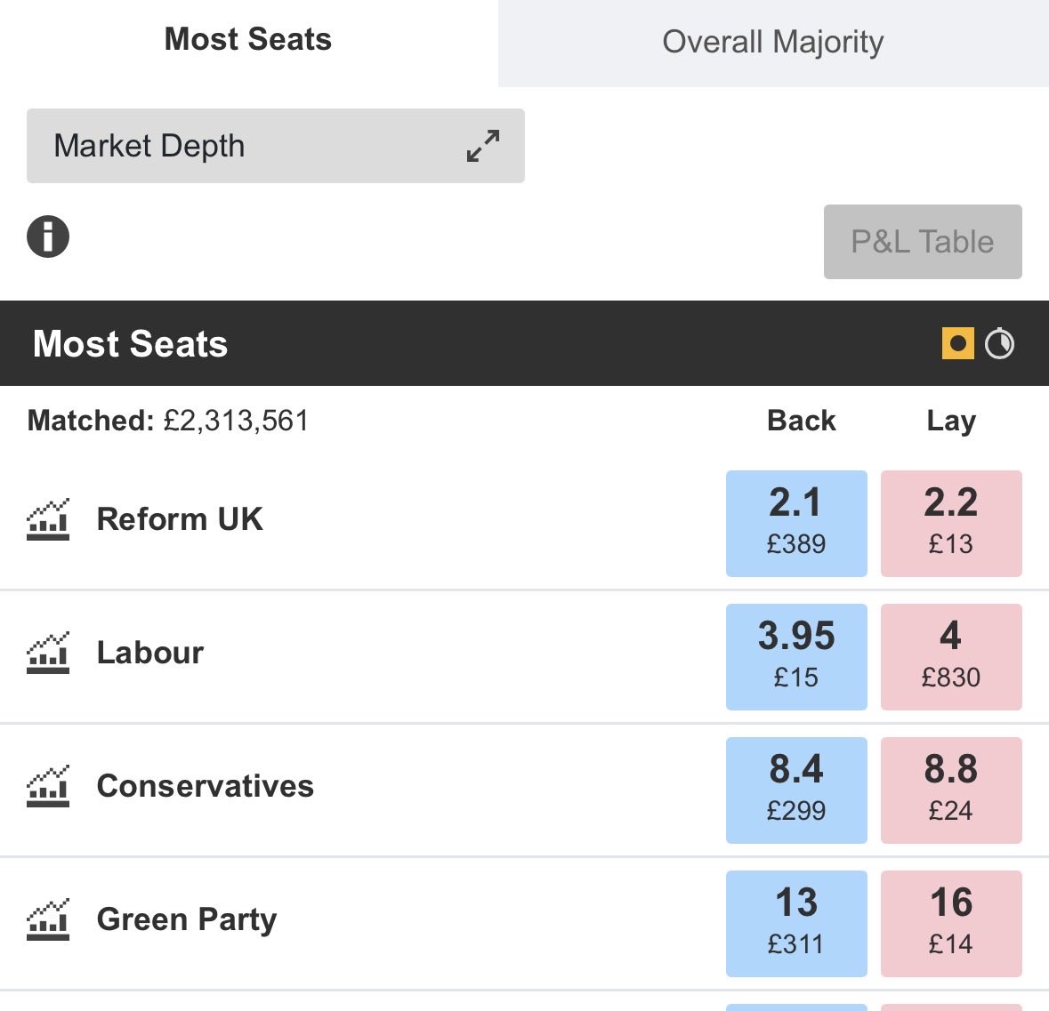Click the info circle icon
Image resolution: width=1049 pixels, height=1011 pixels.
point(48,237)
